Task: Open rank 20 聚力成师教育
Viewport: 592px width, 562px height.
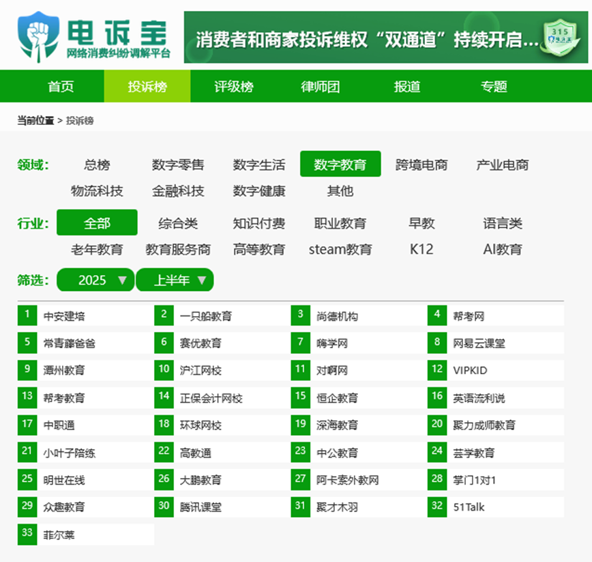Action: pos(496,425)
